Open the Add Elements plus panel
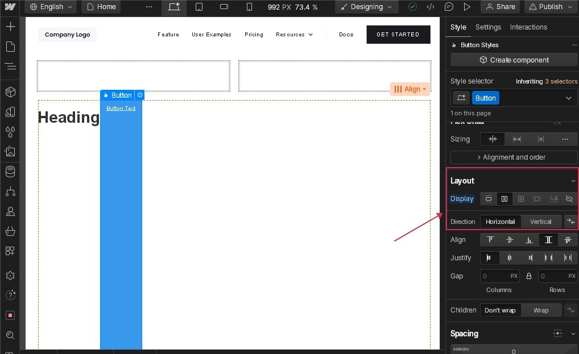579x354 pixels. [10, 27]
